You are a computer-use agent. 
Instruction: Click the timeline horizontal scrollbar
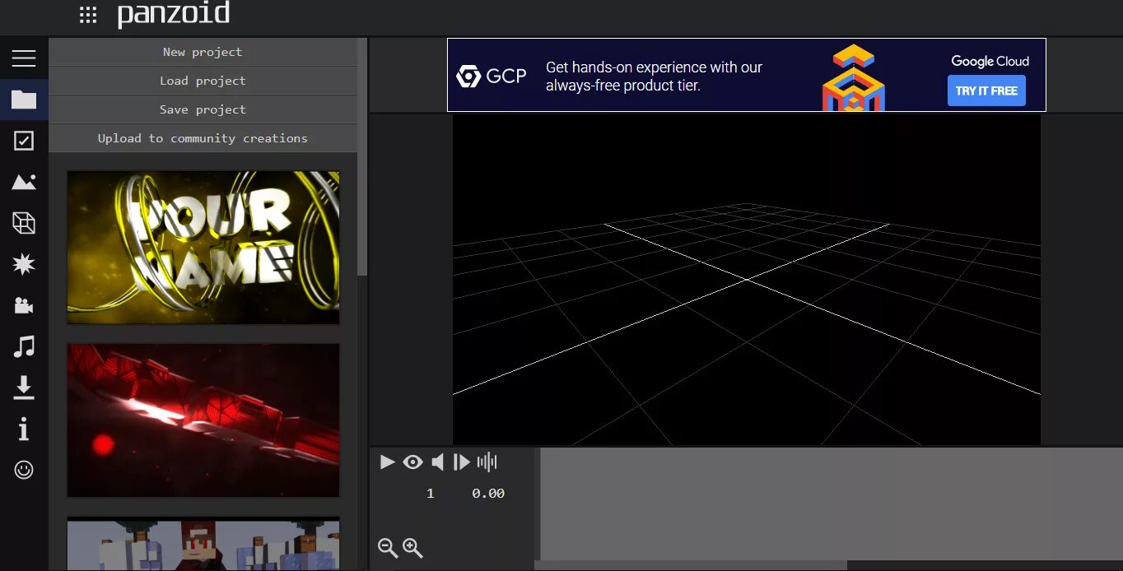(691, 565)
